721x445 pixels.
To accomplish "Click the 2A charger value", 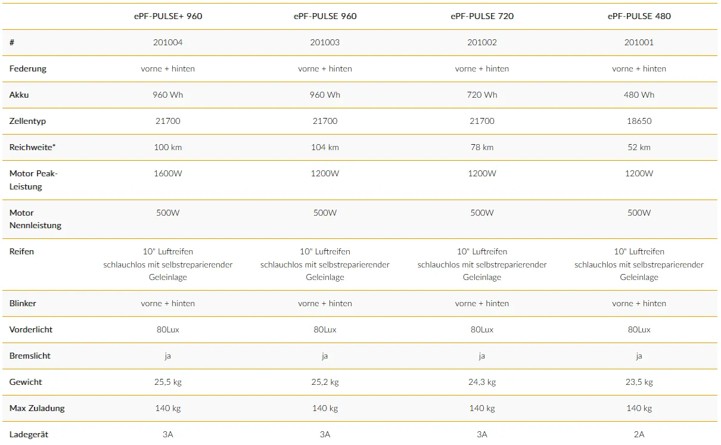I will click(x=639, y=434).
